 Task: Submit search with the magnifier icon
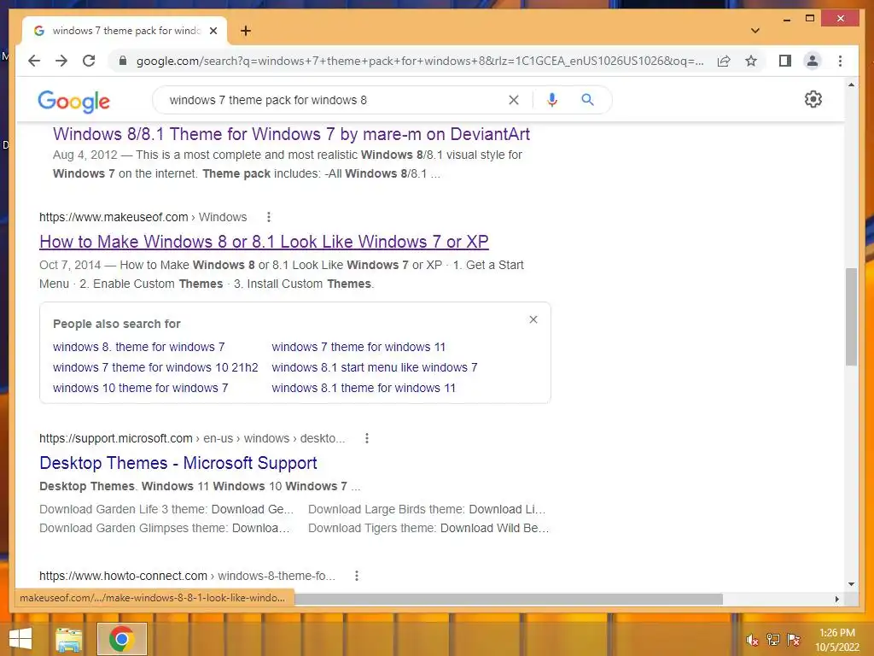click(587, 100)
